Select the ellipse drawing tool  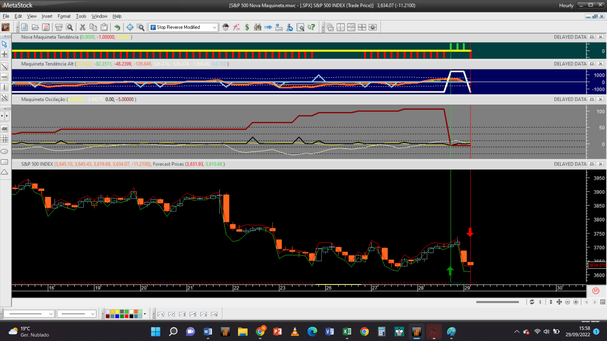tap(4, 152)
